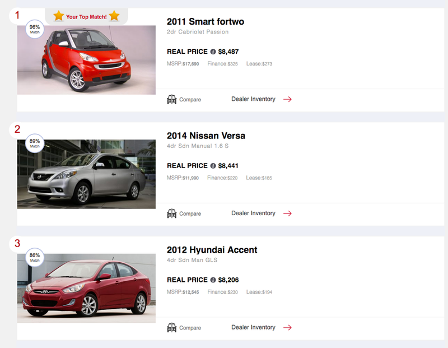Click the $8,487 real price
The image size is (448, 348).
pyautogui.click(x=228, y=52)
